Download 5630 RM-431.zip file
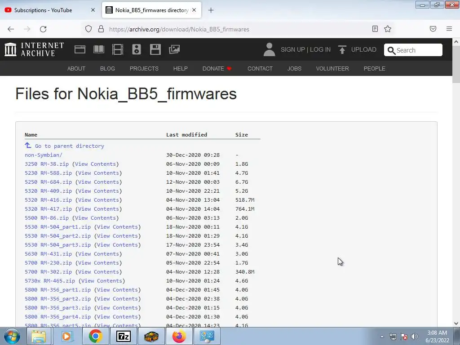The image size is (460, 345). pos(48,254)
